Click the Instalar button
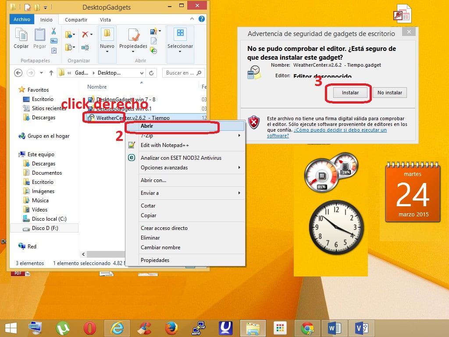The height and width of the screenshot is (337, 449). pyautogui.click(x=350, y=93)
